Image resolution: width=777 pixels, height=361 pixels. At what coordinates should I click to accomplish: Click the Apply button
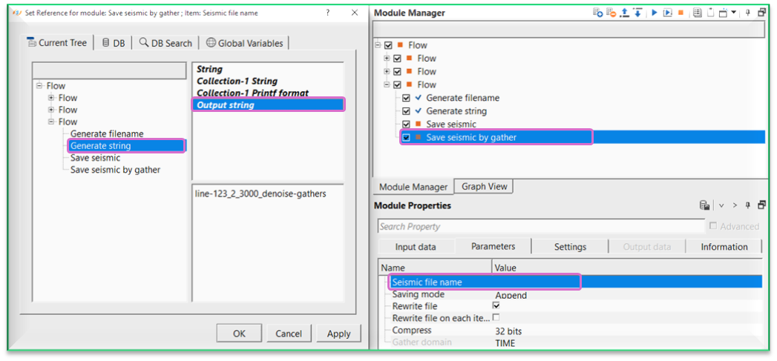339,334
